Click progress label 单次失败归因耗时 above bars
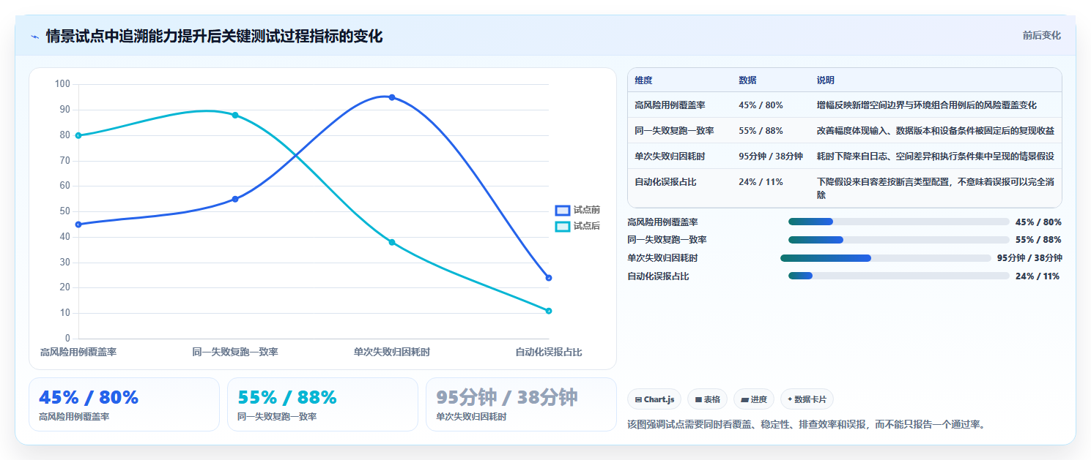 pos(662,257)
